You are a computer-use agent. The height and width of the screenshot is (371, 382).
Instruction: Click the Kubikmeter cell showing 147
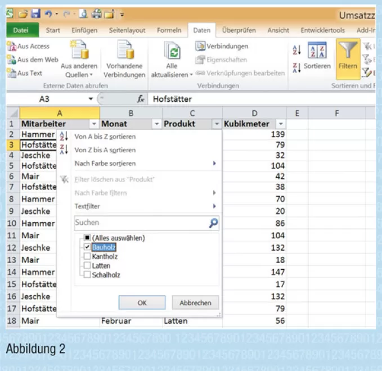click(x=254, y=272)
